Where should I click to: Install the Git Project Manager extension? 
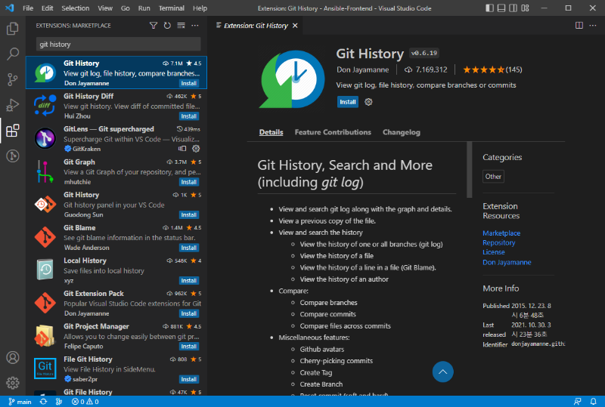point(188,347)
